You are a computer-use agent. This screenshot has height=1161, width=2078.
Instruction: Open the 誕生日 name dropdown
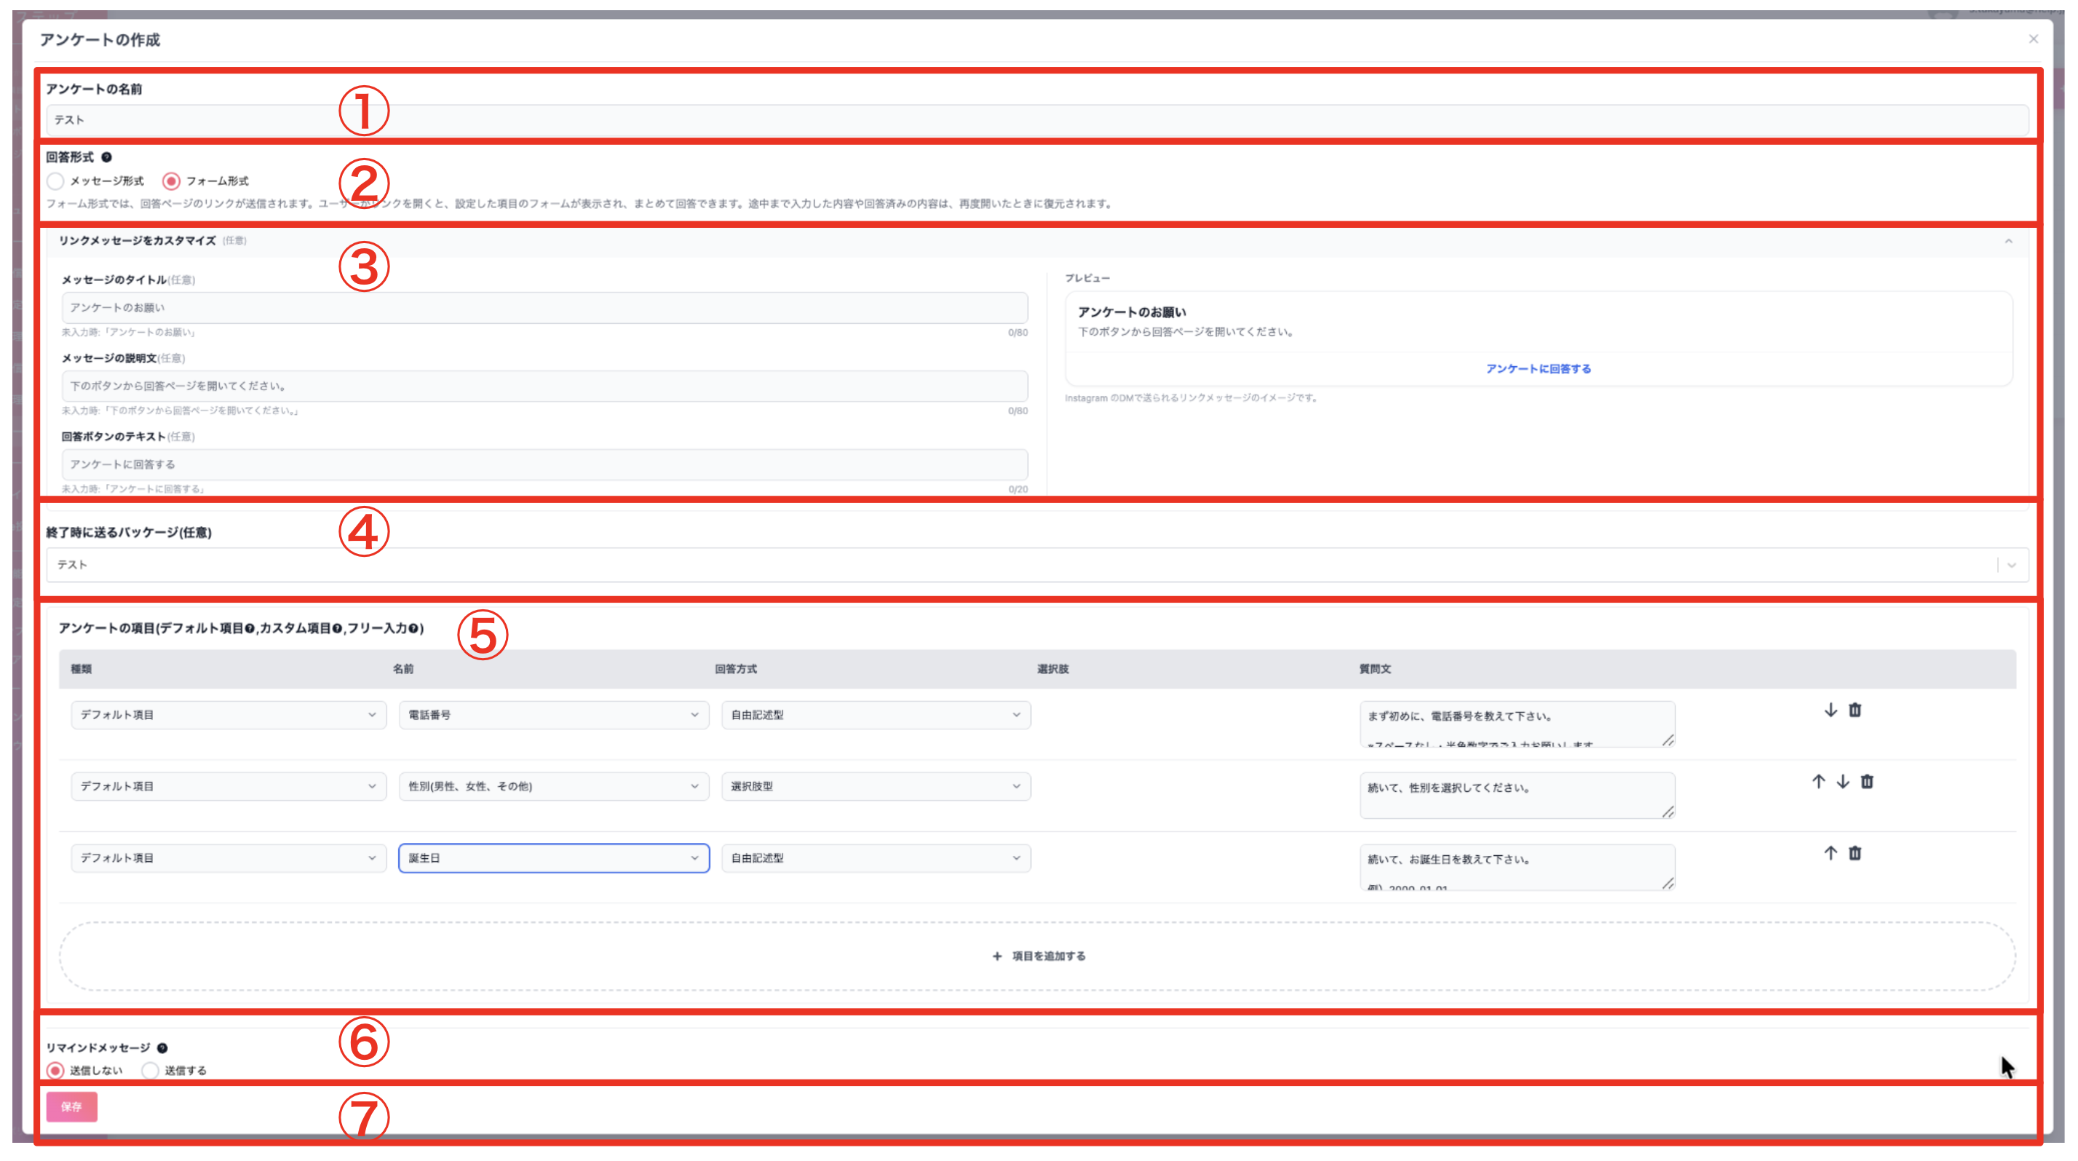[x=553, y=857]
